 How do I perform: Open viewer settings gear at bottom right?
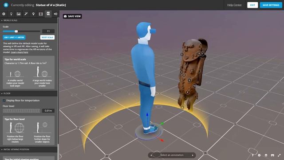tap(259, 155)
